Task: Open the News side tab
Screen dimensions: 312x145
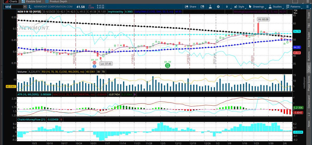Action: 309,124
